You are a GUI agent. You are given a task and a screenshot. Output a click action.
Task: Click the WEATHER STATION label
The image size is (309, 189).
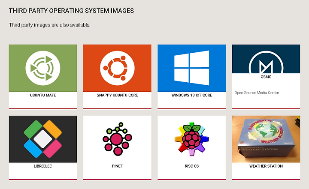(266, 166)
